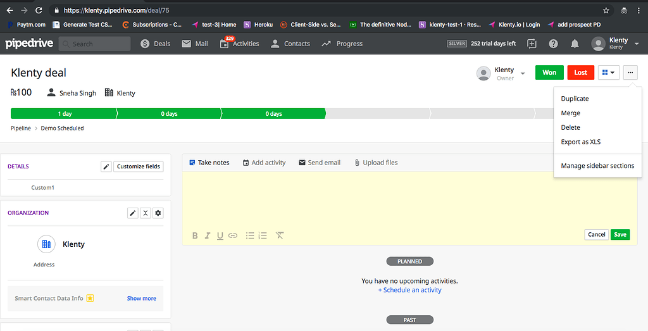The width and height of the screenshot is (648, 331).
Task: Open the Heroku bookmark
Action: tap(258, 25)
